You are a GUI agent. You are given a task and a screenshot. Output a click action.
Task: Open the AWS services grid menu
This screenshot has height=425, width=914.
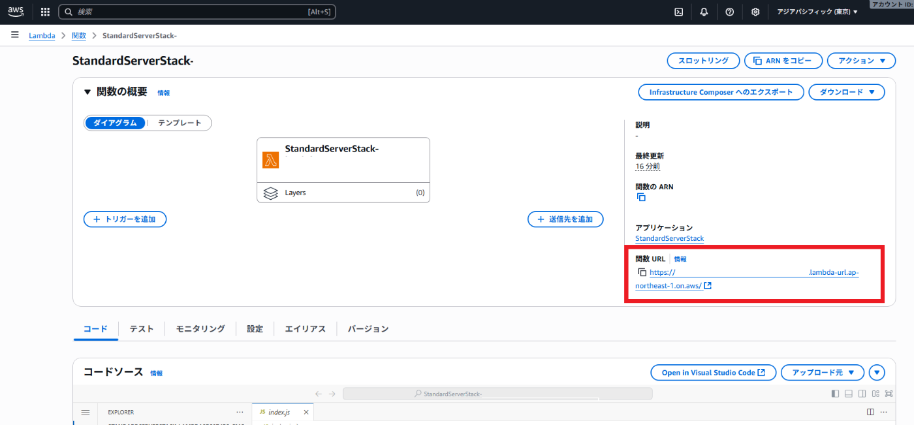[x=45, y=12]
